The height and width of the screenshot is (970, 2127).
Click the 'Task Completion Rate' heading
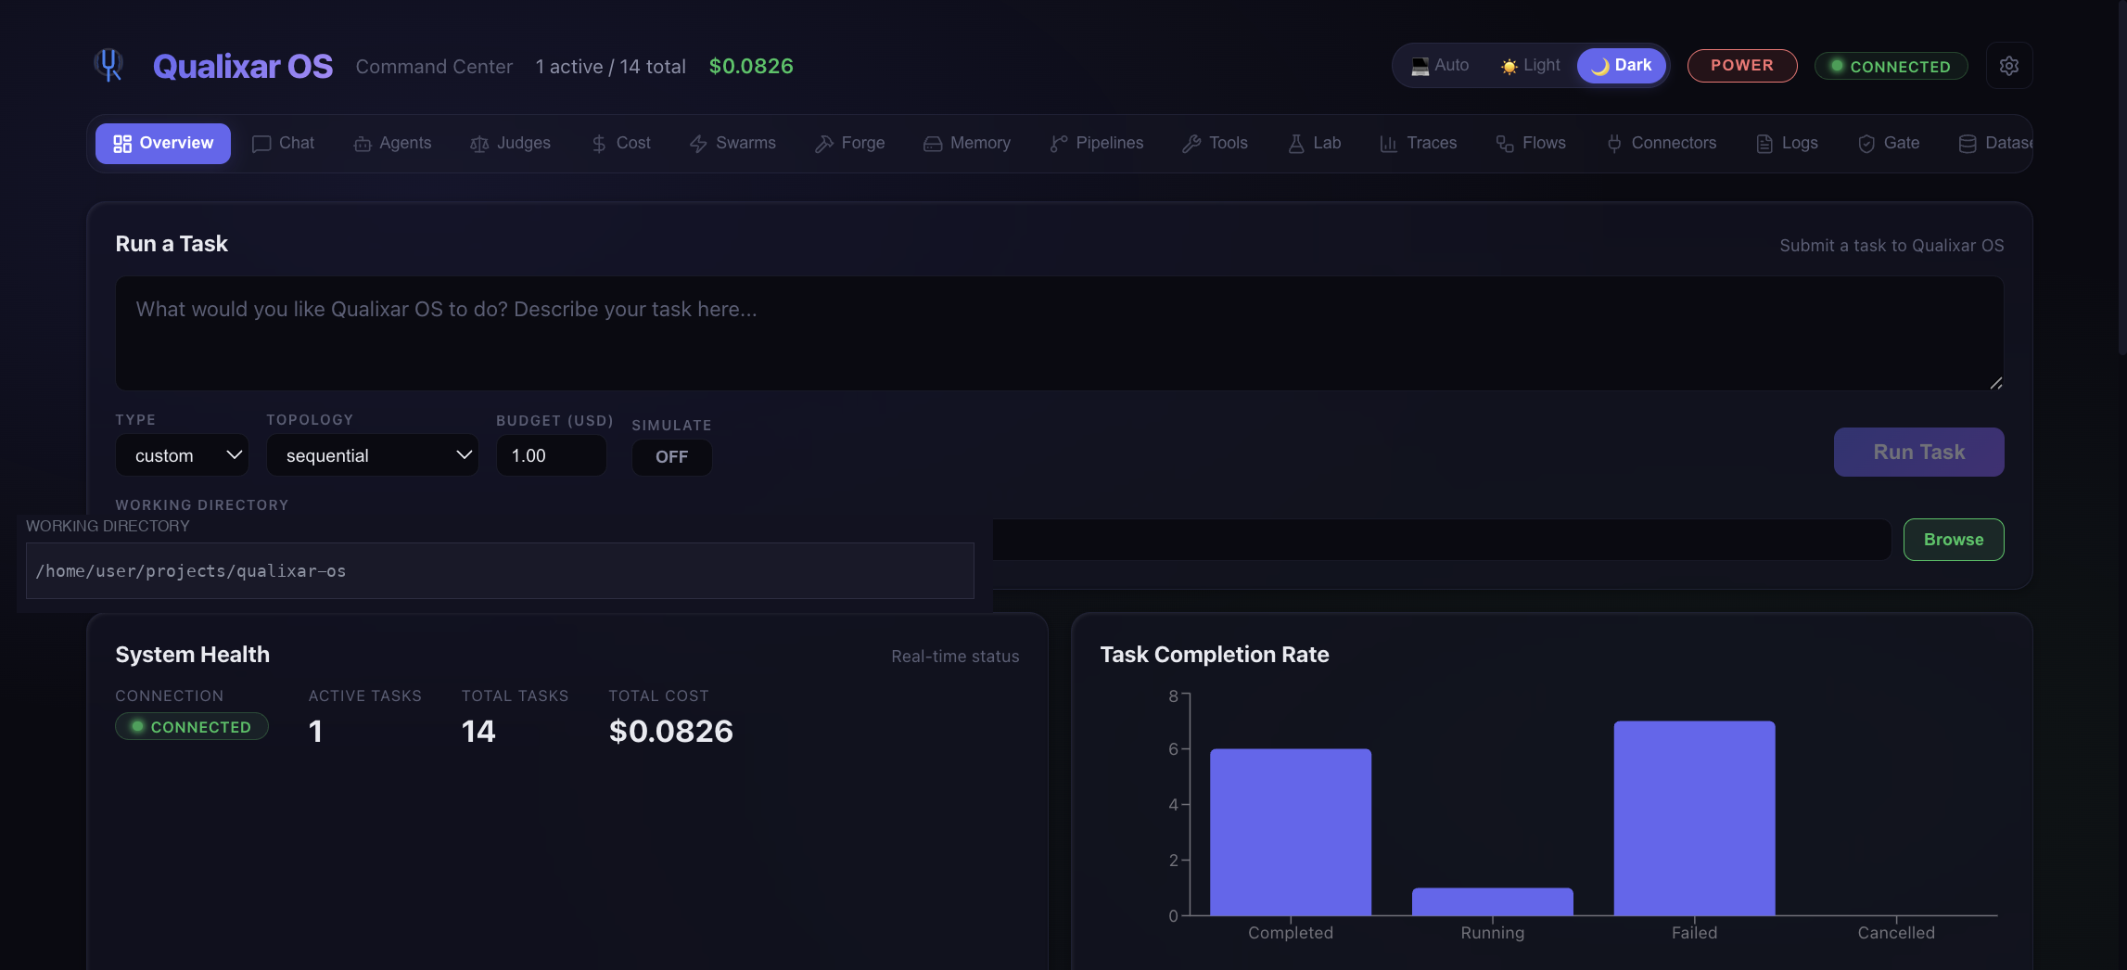tap(1215, 655)
